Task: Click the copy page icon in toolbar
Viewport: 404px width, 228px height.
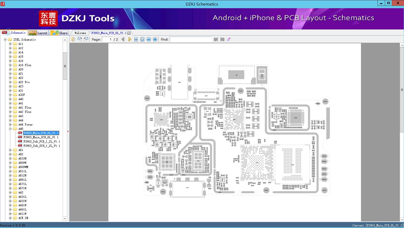Action: click(73, 39)
